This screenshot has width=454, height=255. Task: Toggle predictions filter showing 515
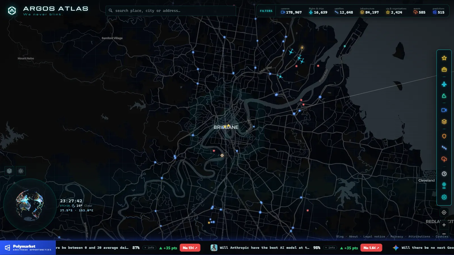click(x=439, y=11)
